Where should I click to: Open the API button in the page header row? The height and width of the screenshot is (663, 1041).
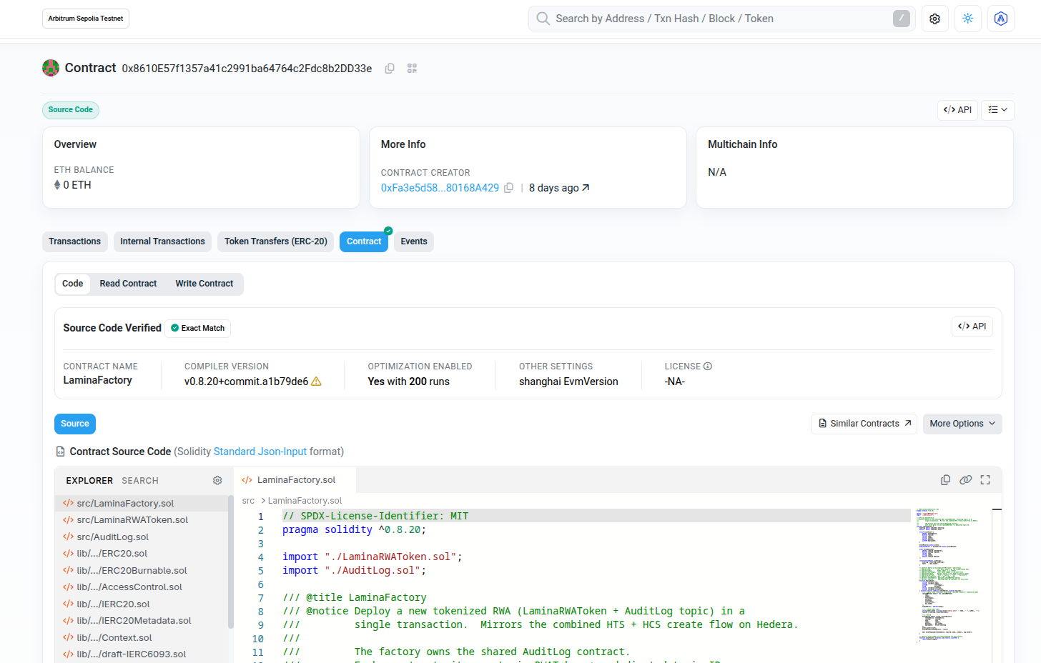tap(957, 110)
